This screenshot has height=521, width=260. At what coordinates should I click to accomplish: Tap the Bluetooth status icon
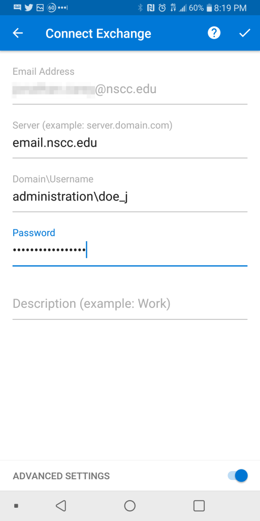click(x=140, y=8)
